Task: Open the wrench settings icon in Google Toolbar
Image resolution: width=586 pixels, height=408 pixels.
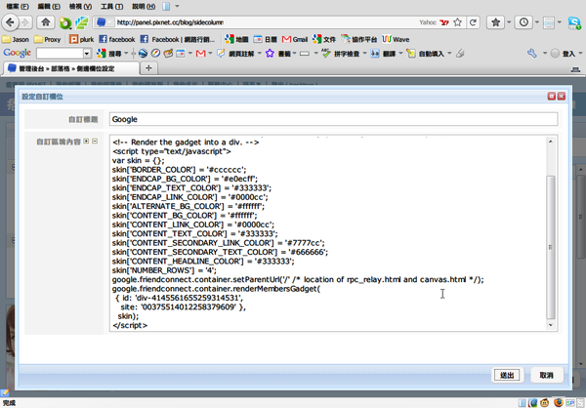Action: pyautogui.click(x=532, y=54)
